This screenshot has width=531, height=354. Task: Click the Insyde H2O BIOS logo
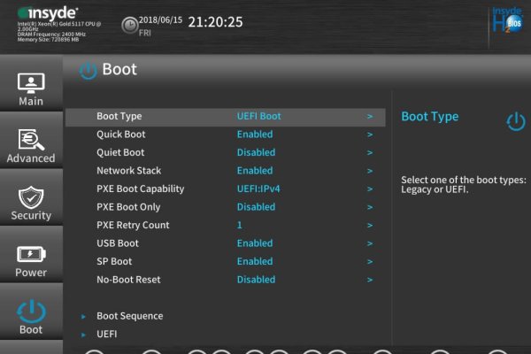click(508, 21)
